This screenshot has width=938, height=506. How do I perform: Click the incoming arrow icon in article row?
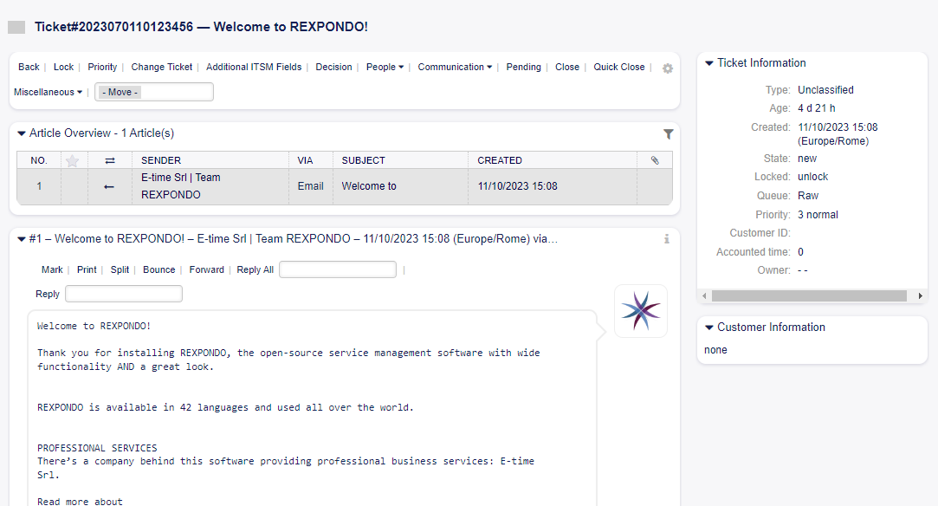click(x=109, y=186)
